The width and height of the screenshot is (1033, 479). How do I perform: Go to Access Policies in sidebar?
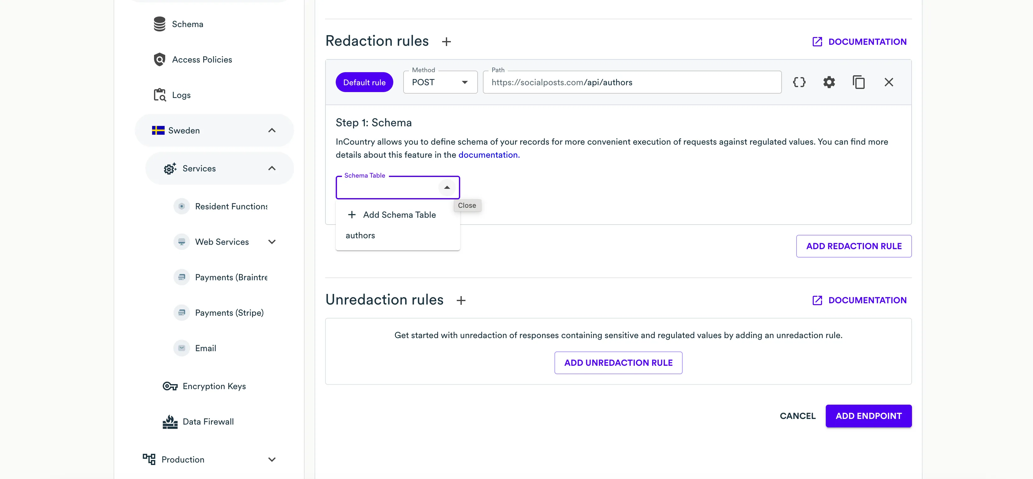click(x=202, y=59)
